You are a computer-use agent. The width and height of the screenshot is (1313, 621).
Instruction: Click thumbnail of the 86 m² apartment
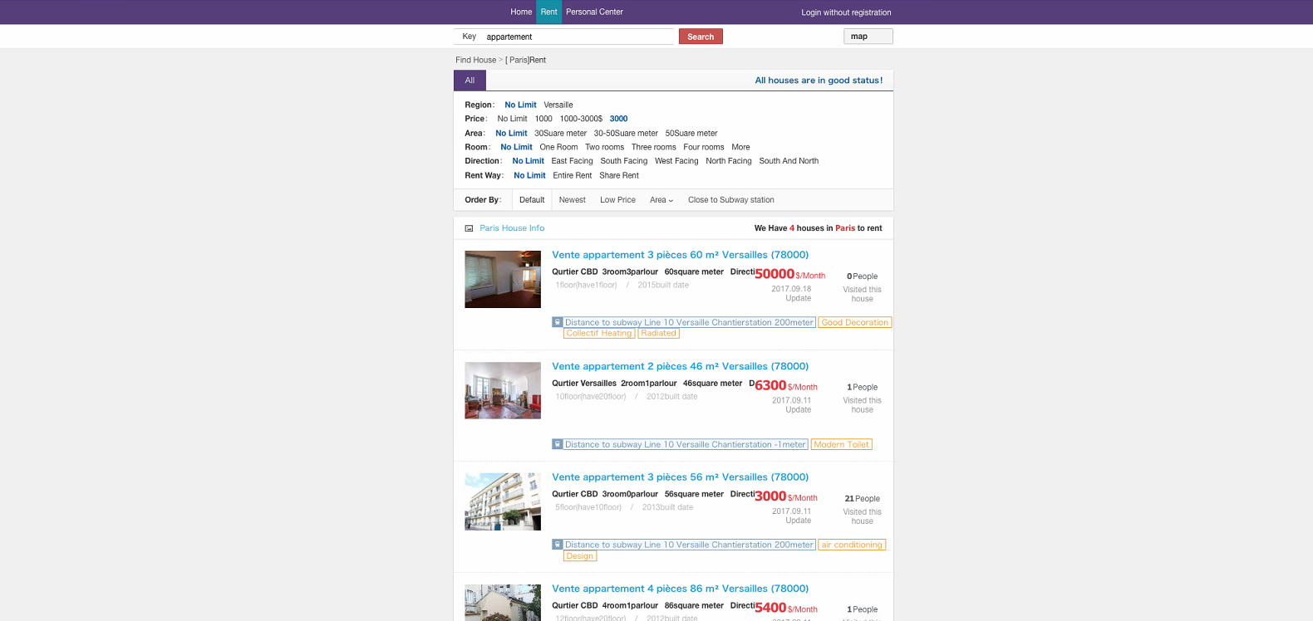(503, 603)
